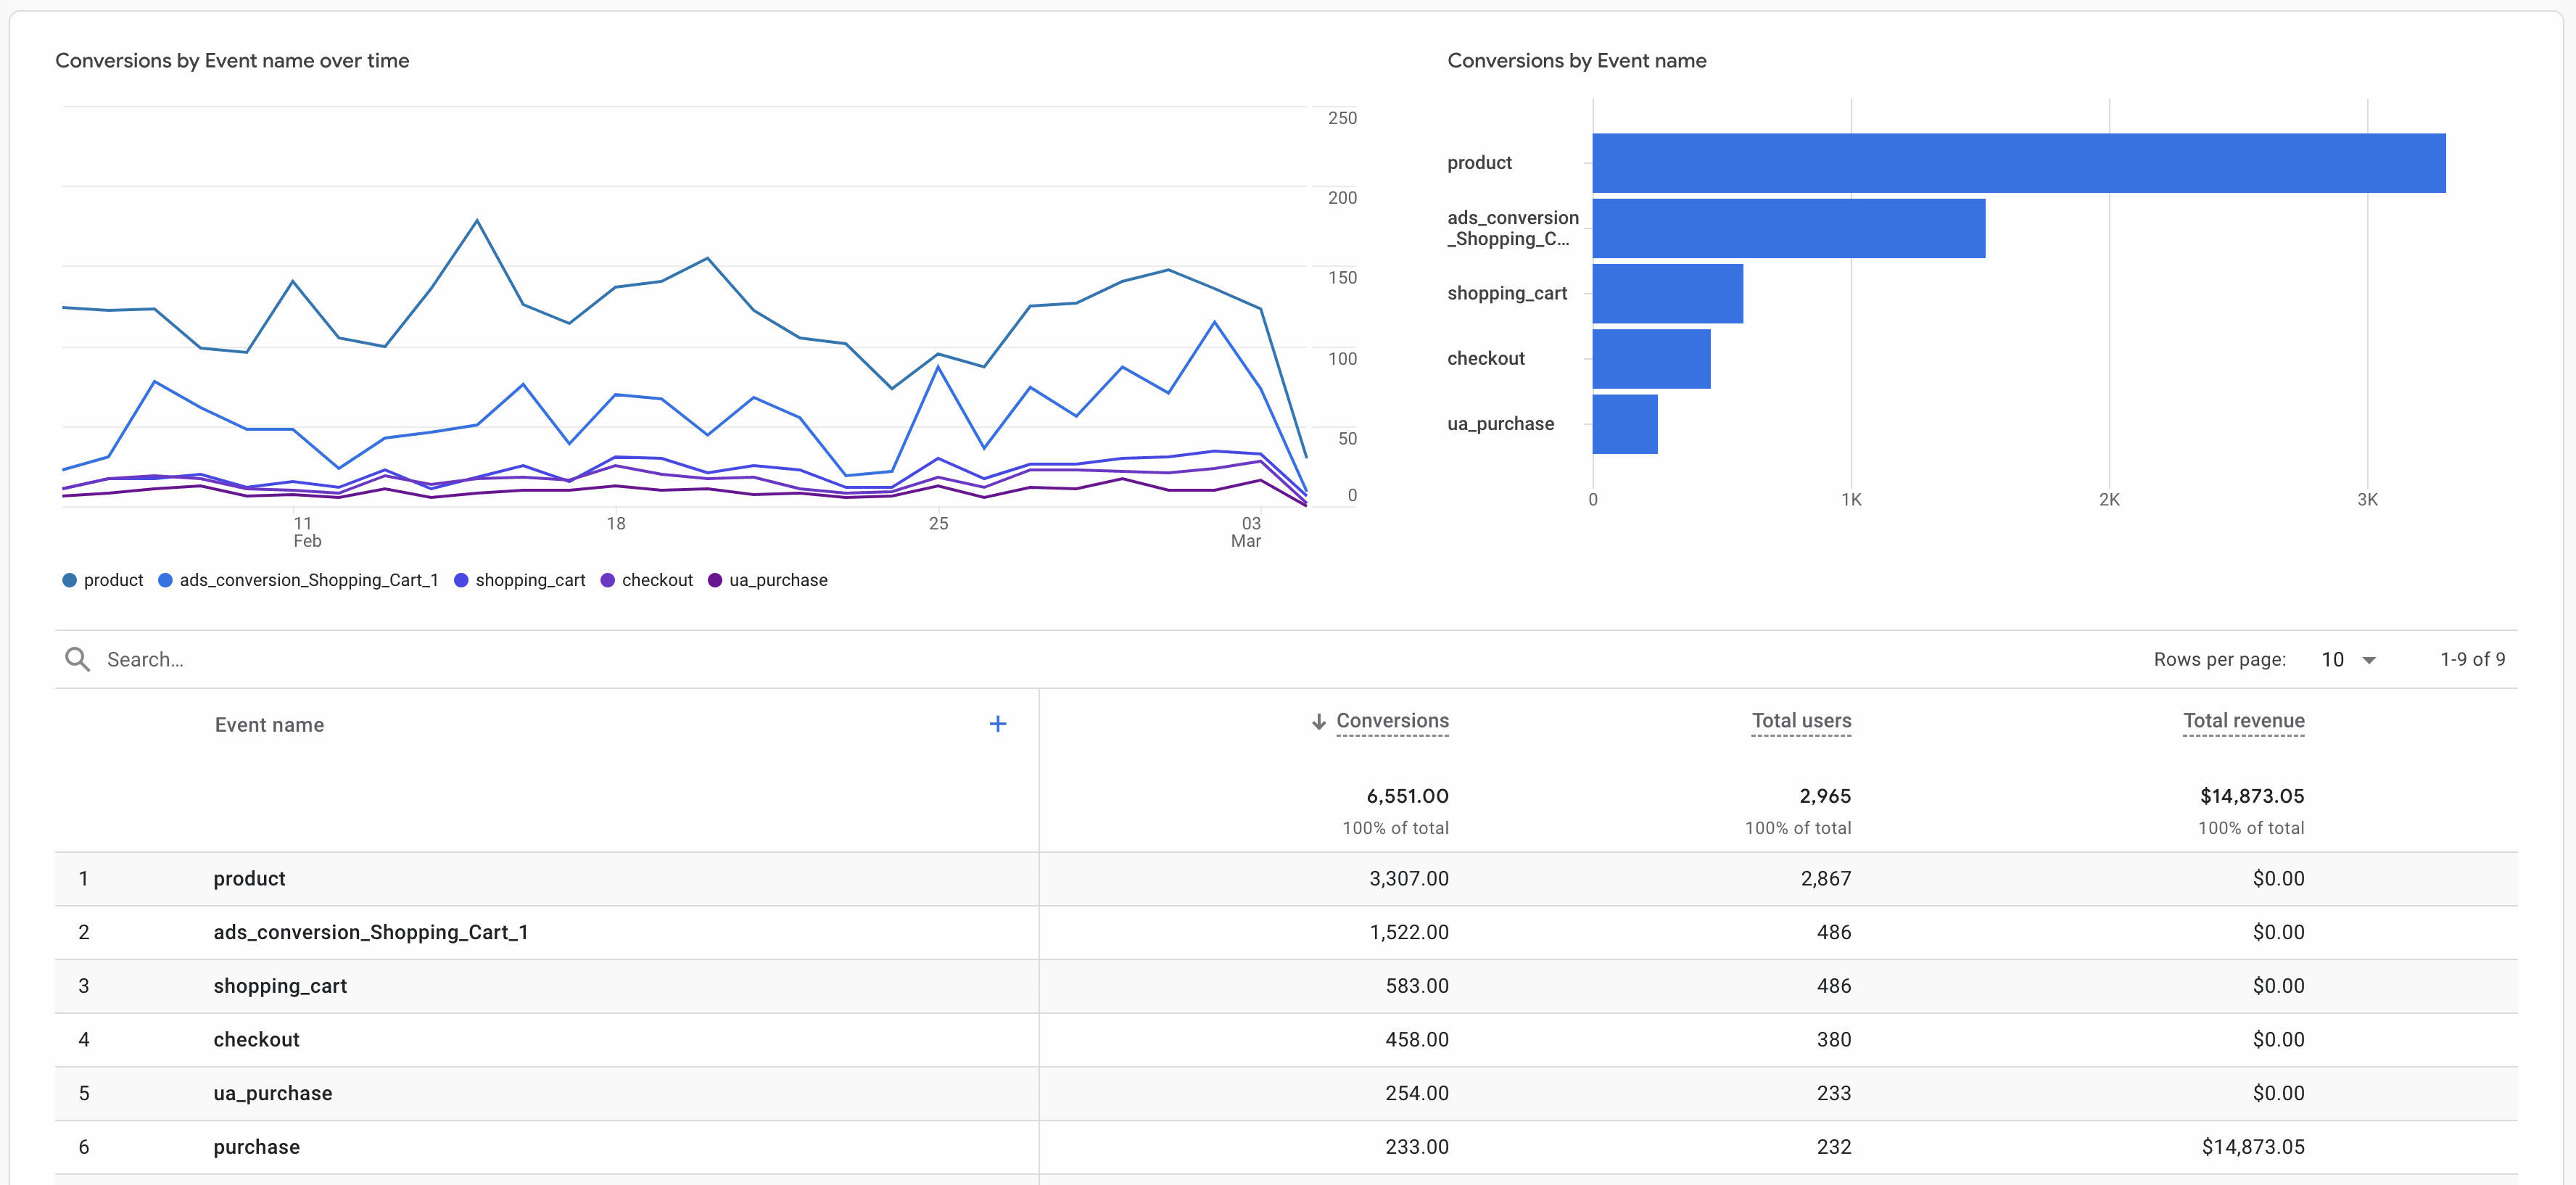Click the 3,307.00 conversions value
Viewport: 2576px width, 1185px height.
1408,879
